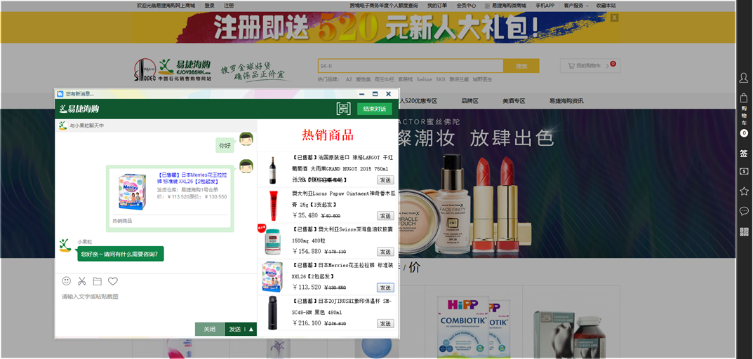Screen dimensions: 753x359
Task: Click the hot brand SKII link
Action: click(441, 79)
